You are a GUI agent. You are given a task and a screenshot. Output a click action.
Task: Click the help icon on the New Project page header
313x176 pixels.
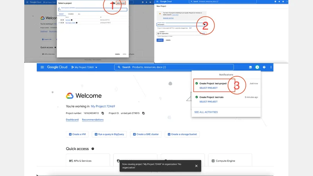point(283,2)
